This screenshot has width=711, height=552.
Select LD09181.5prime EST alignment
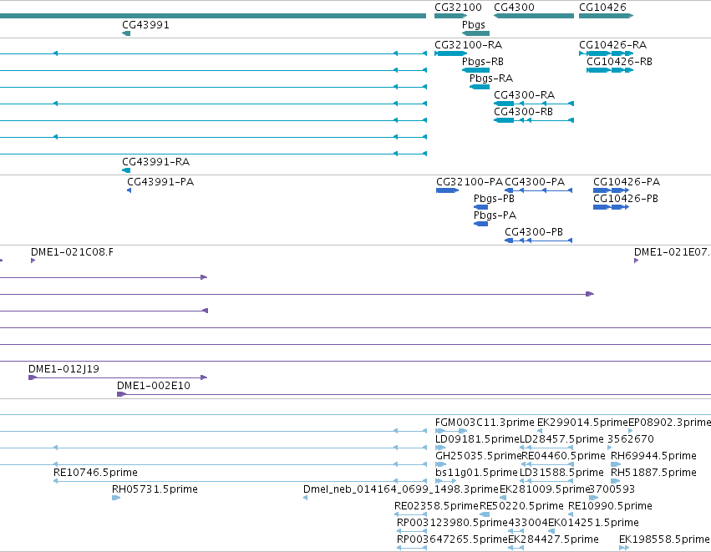point(440,448)
